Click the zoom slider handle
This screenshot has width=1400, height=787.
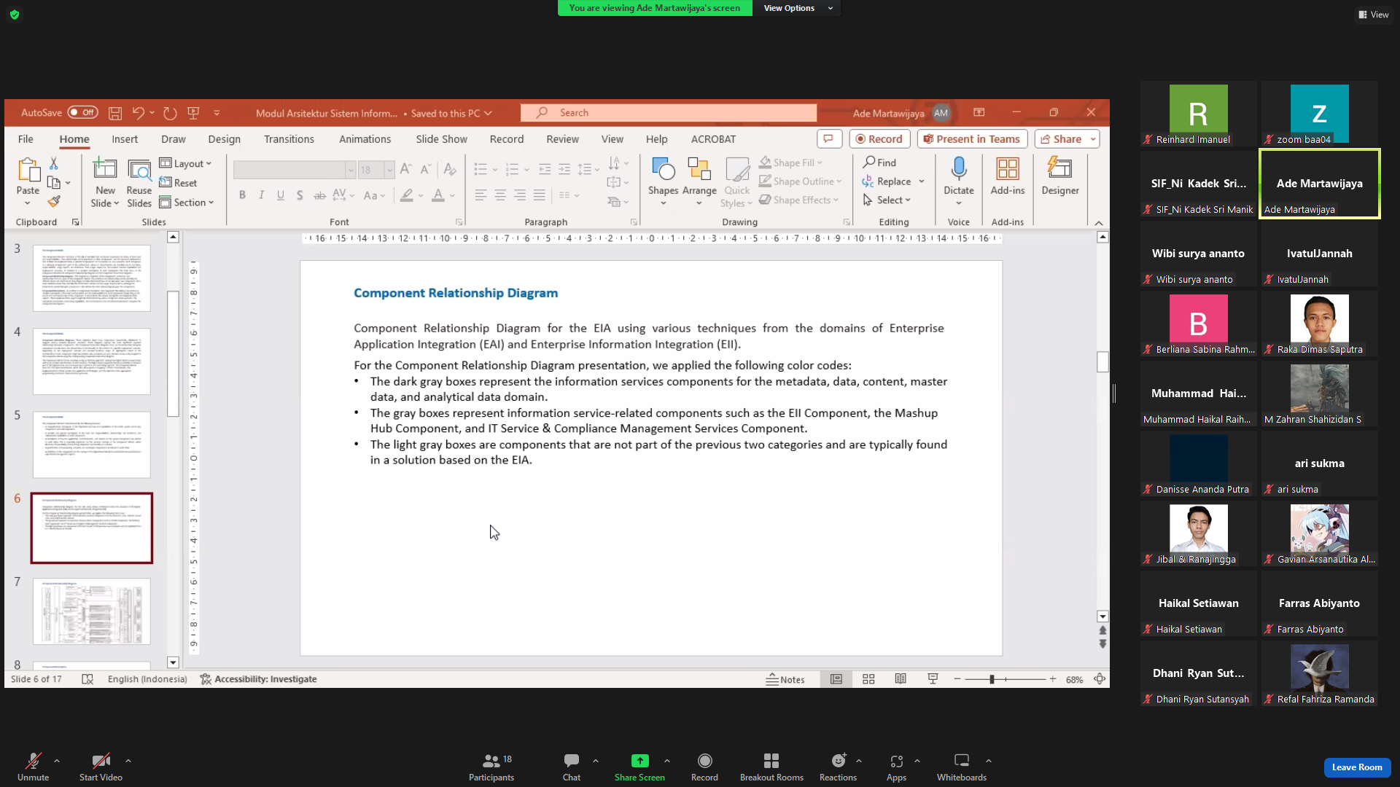tap(991, 679)
